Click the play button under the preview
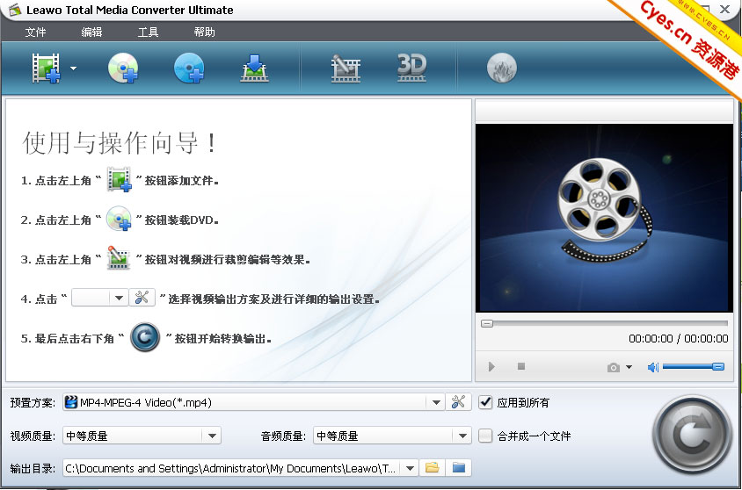 pos(491,367)
